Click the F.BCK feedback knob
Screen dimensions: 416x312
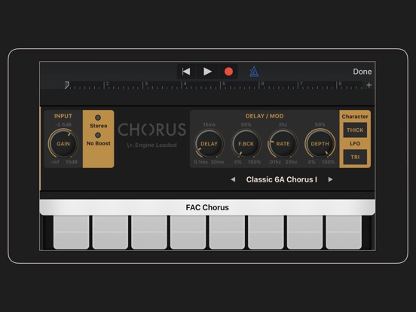[246, 143]
